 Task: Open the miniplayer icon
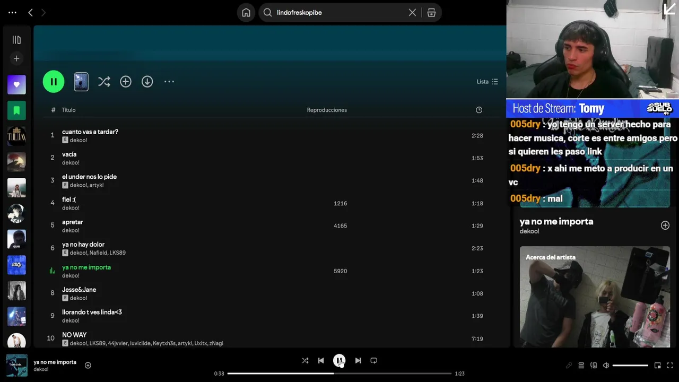[x=658, y=365]
